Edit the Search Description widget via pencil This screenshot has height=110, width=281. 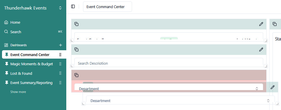tap(261, 50)
